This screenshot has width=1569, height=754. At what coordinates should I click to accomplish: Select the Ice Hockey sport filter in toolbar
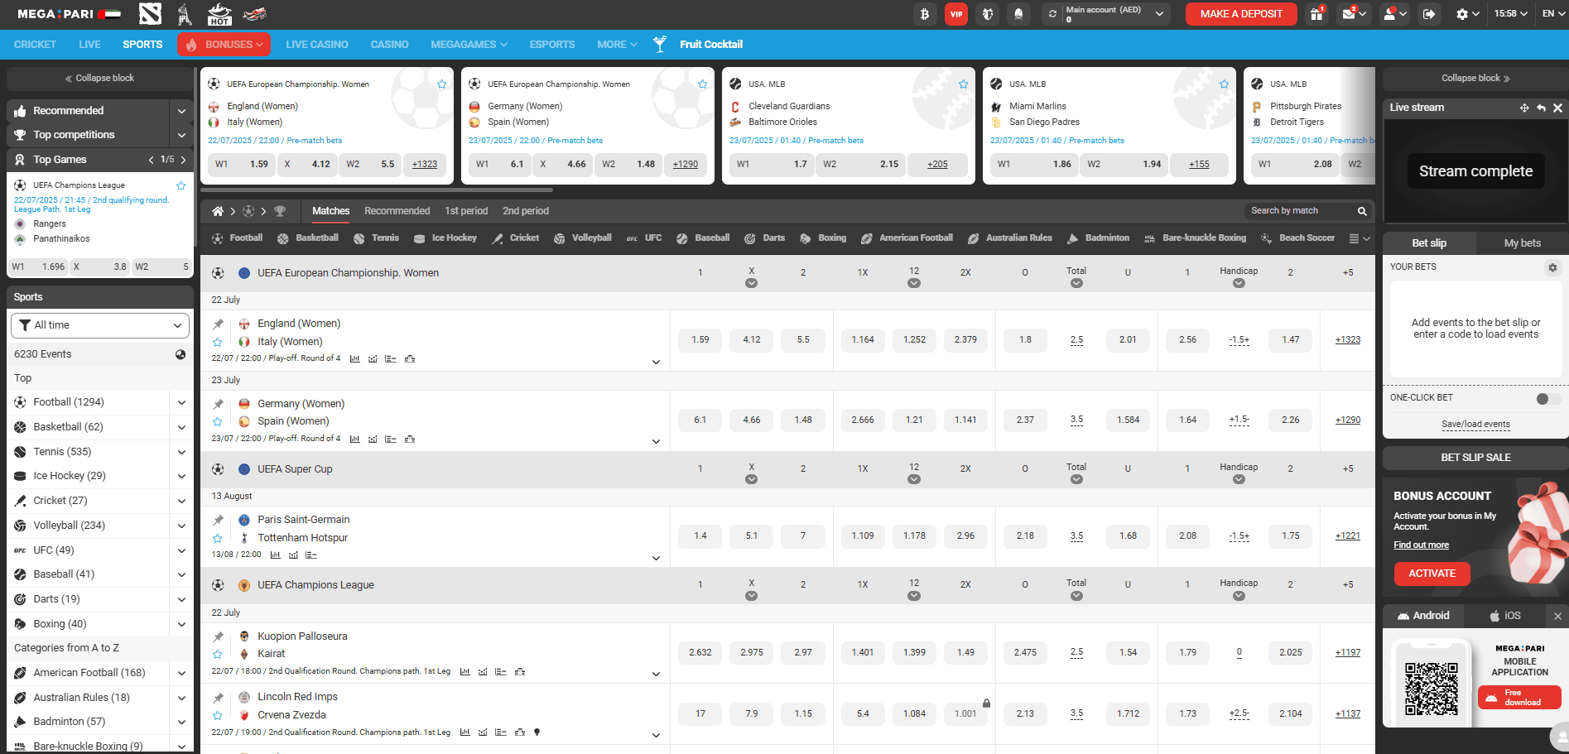click(x=445, y=238)
